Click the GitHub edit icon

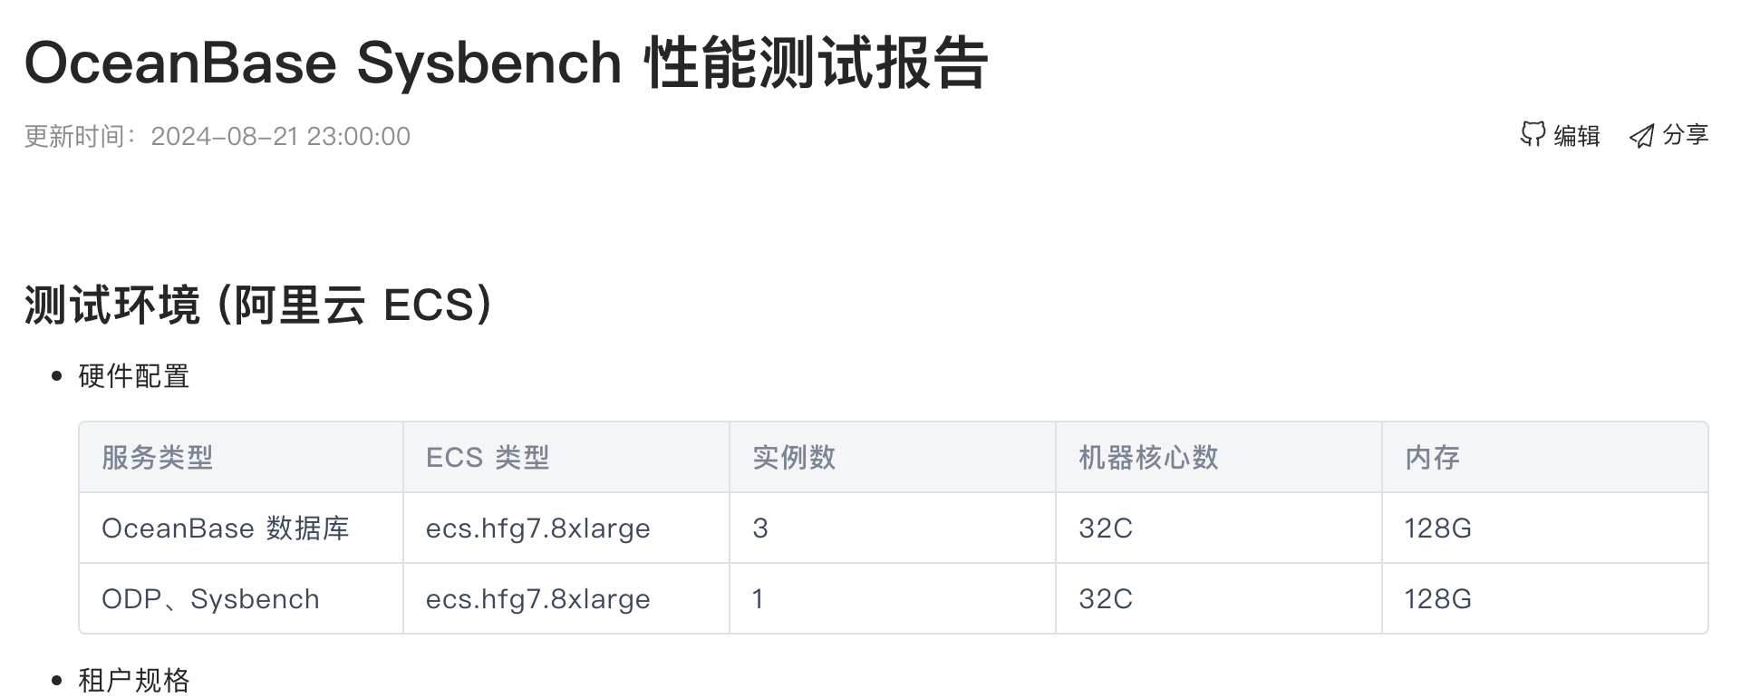[1533, 135]
